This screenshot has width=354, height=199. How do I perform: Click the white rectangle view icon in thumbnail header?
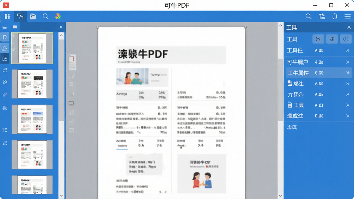[15, 27]
